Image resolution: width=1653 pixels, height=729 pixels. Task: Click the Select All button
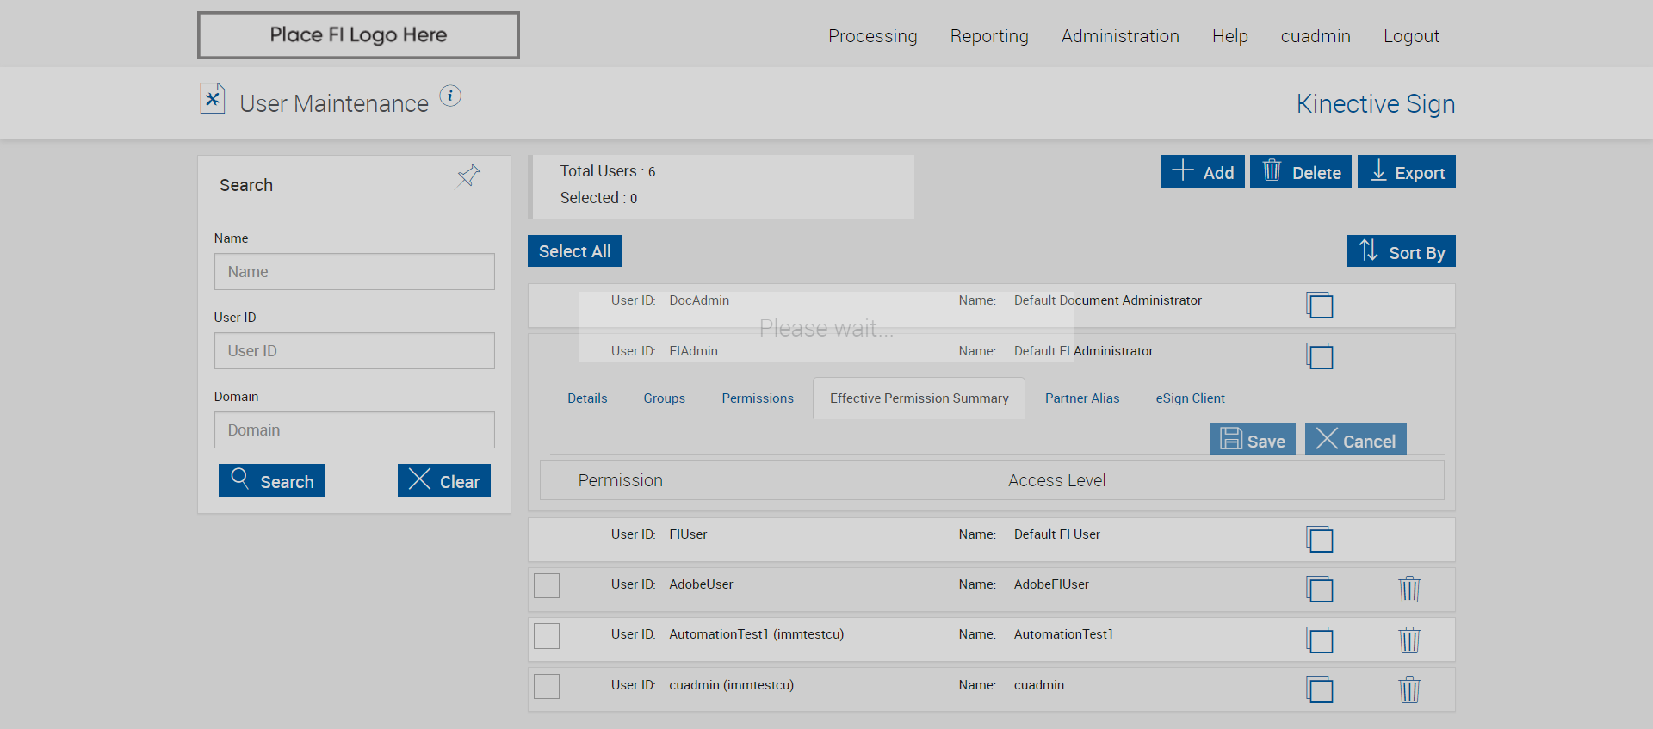click(574, 251)
